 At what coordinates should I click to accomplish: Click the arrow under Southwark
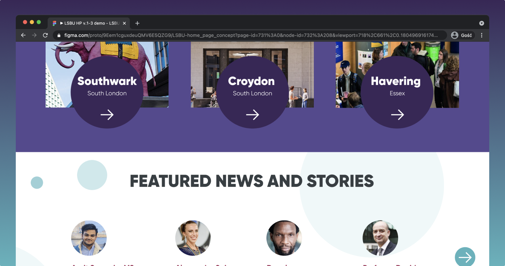[107, 115]
